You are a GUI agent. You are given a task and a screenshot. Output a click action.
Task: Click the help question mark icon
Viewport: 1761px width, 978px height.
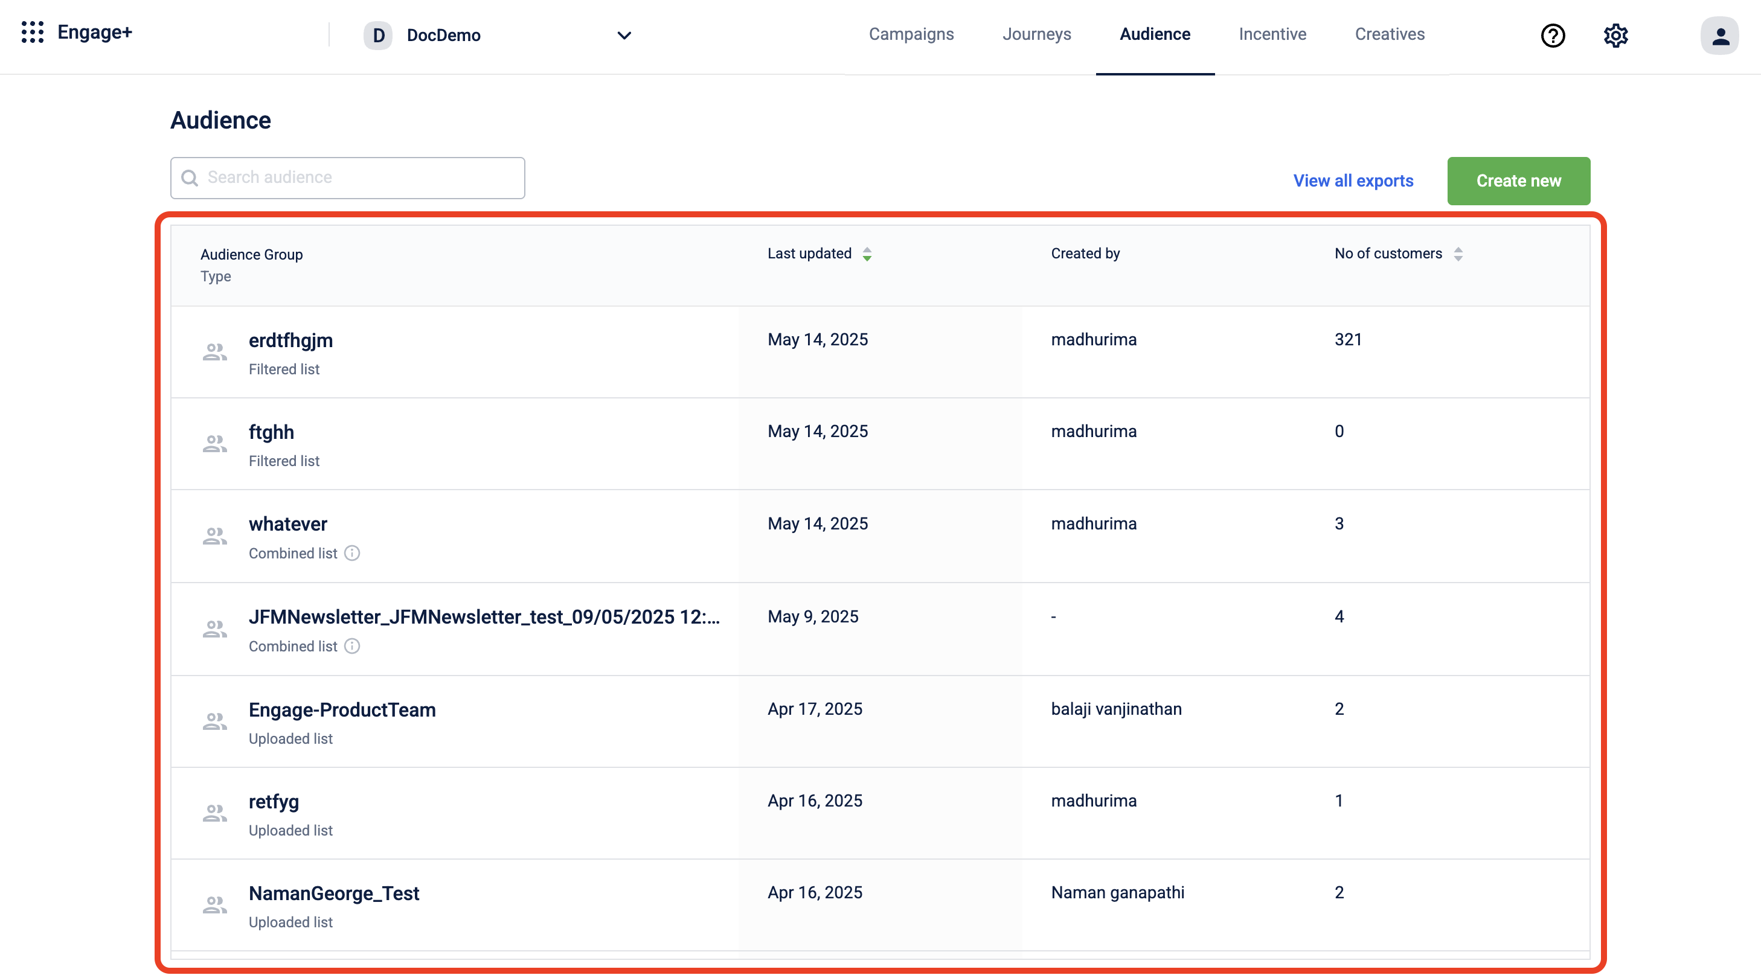(1553, 35)
